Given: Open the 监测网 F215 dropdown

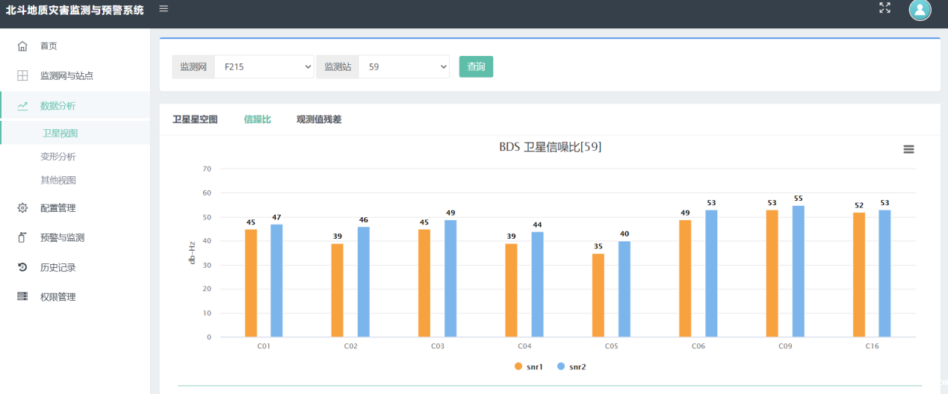Looking at the screenshot, I should [x=264, y=66].
